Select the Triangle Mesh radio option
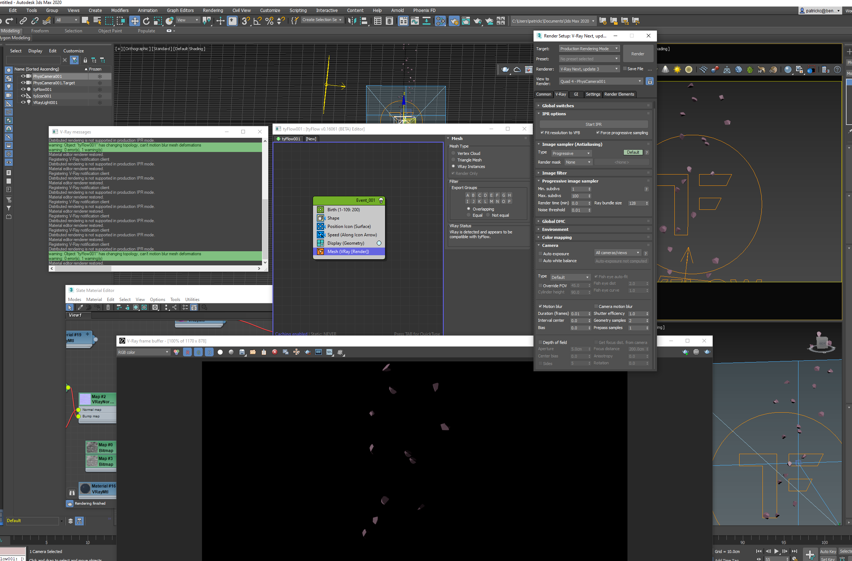This screenshot has height=561, width=852. 453,160
